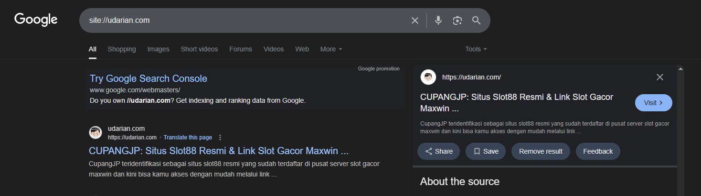Switch to the Shopping tab
Image resolution: width=701 pixels, height=196 pixels.
pos(122,49)
